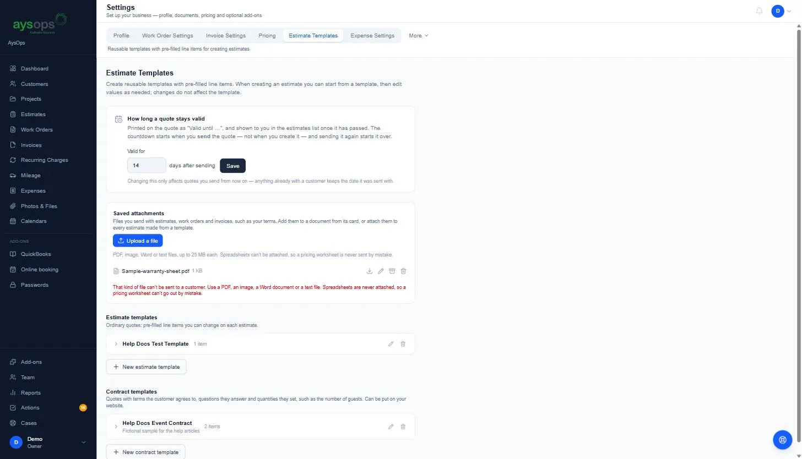Screen dimensions: 802x459
Task: Switch to Work Order Settings tab
Action: [x=167, y=36]
